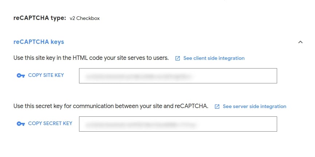
Task: Open the See server side integration link
Action: [x=254, y=106]
